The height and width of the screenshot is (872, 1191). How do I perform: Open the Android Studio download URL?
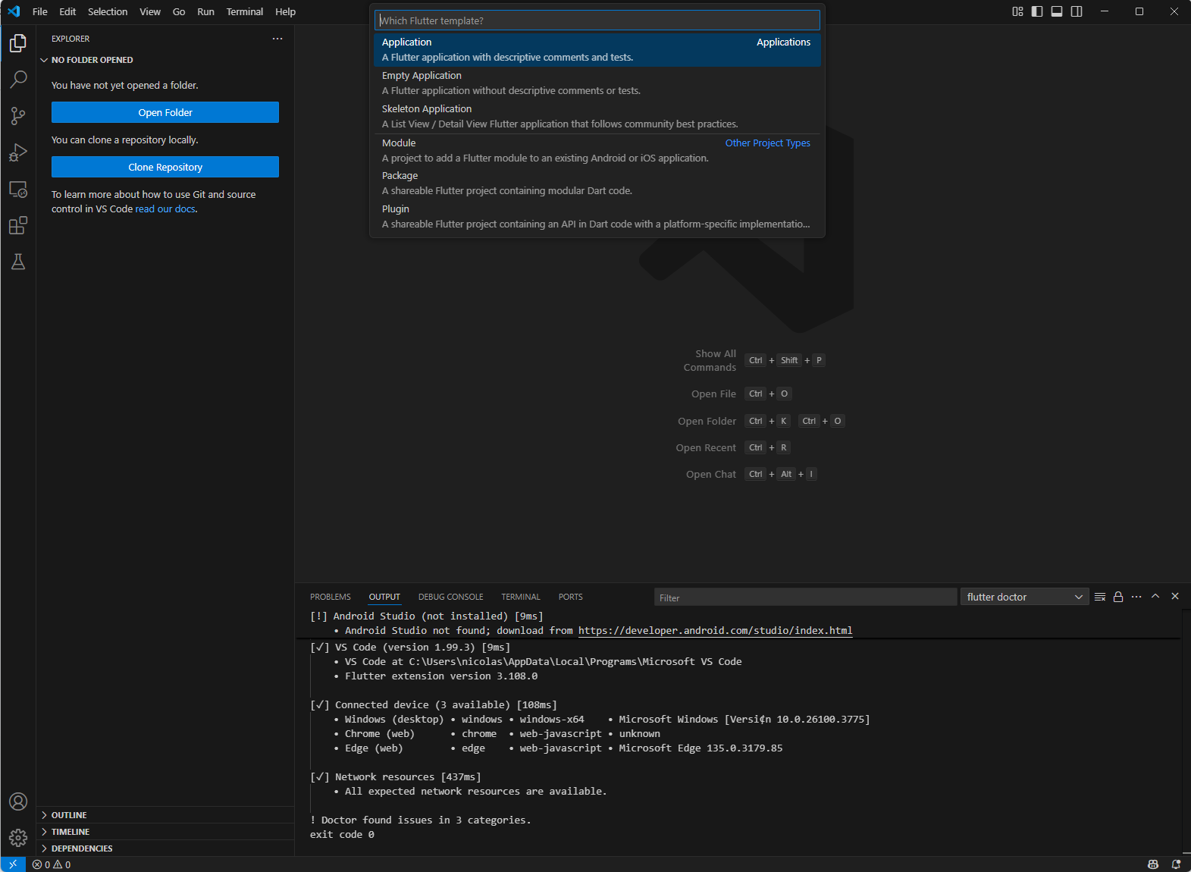tap(715, 631)
